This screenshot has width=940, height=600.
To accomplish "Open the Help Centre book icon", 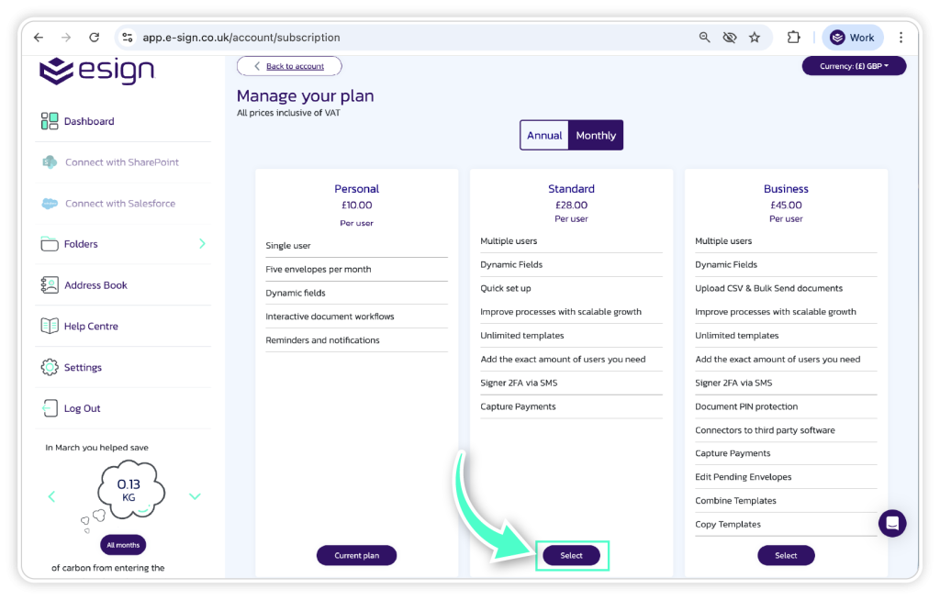I will tap(50, 326).
